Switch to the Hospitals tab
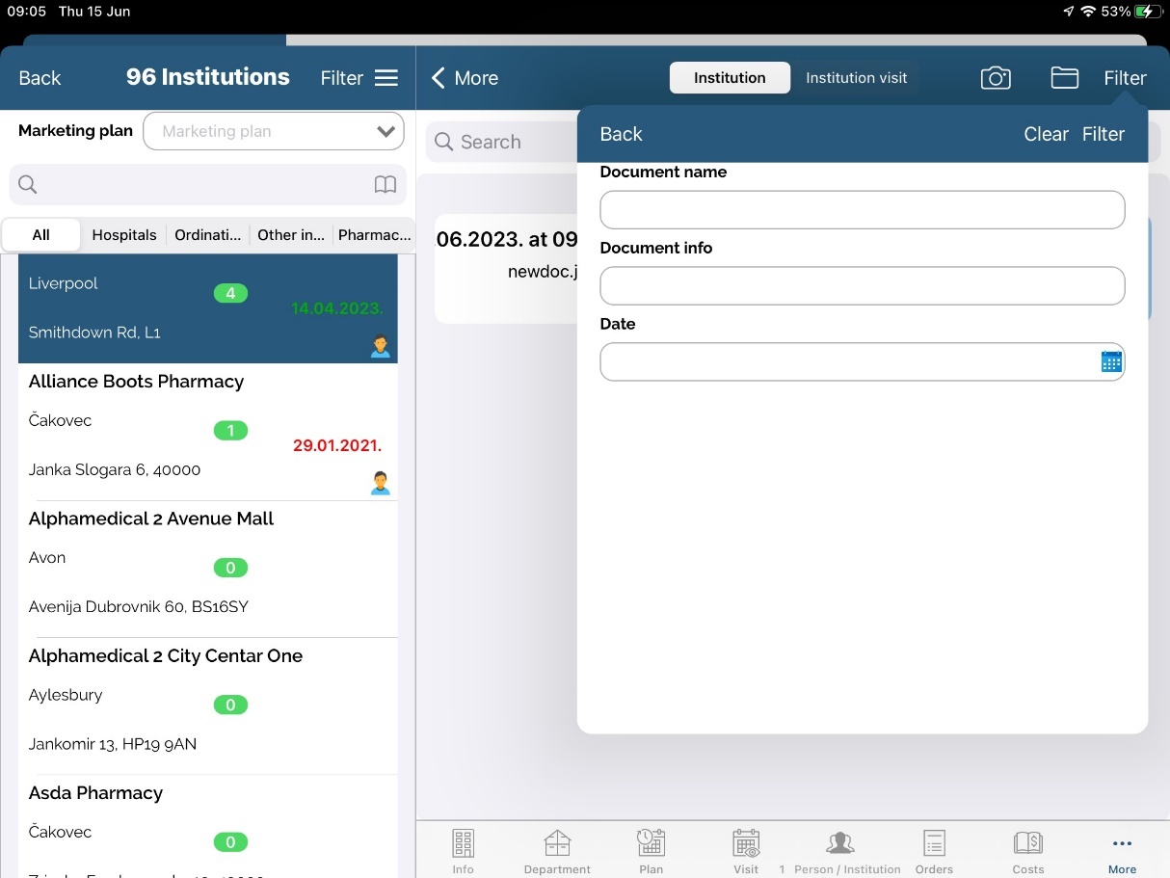 124,235
